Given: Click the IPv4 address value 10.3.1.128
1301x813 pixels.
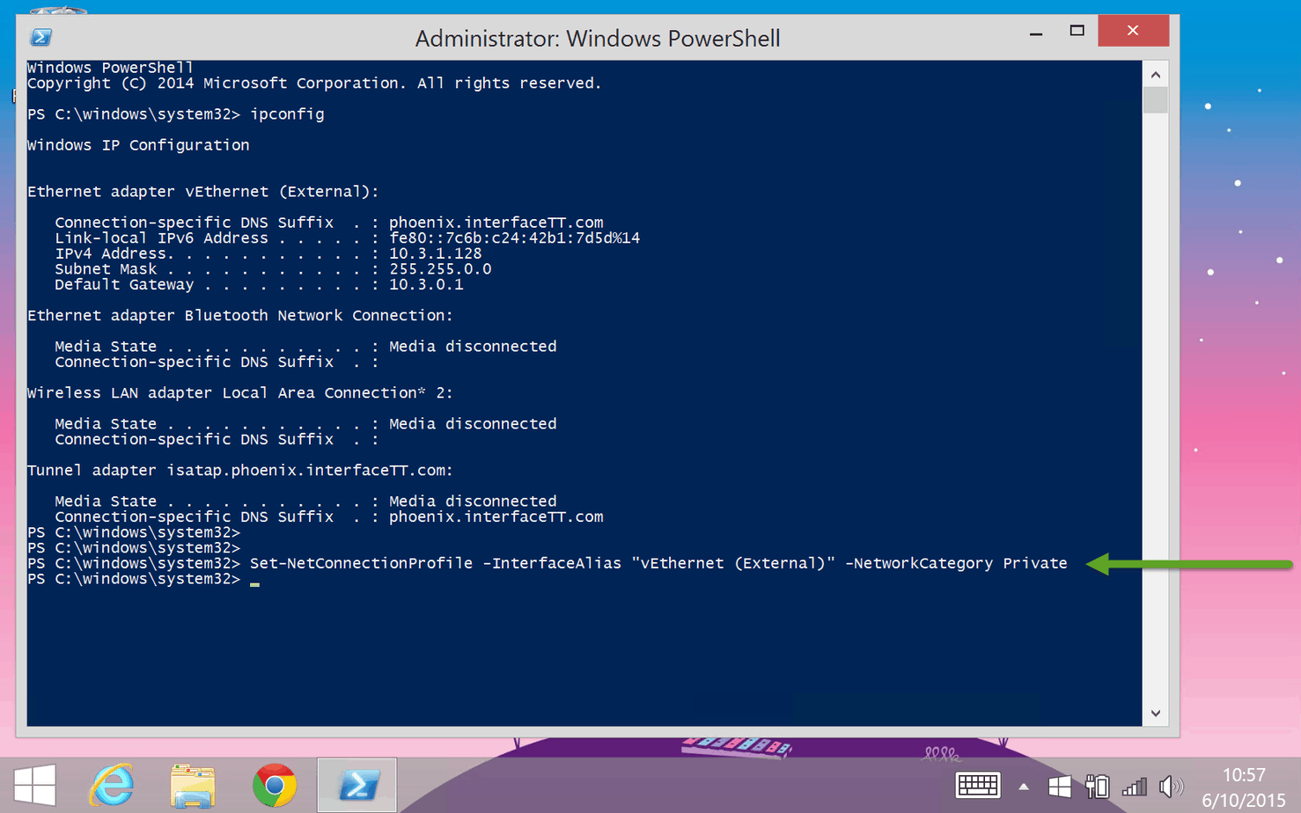Looking at the screenshot, I should [x=436, y=253].
